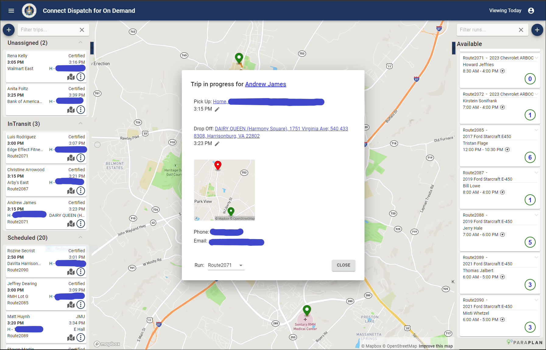Click the trip route mini map thumbnail

click(224, 190)
